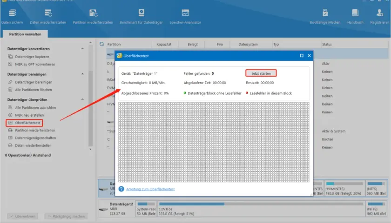
Task: Collapse Datenträger überprüfen section
Action: (x=82, y=99)
